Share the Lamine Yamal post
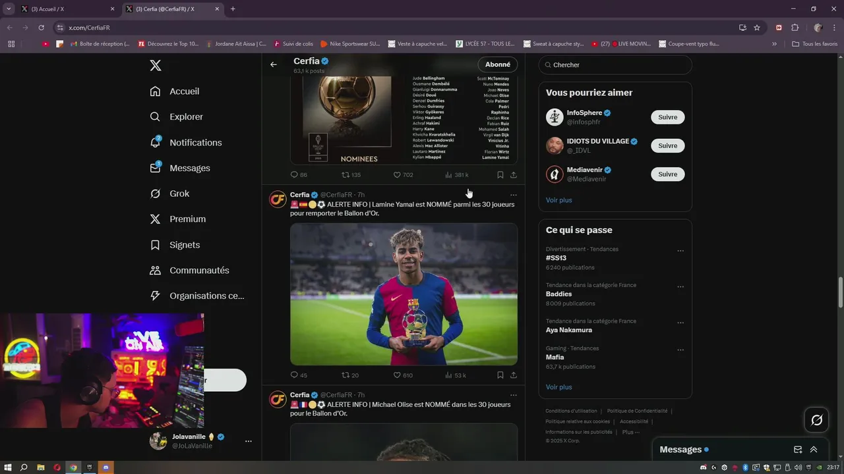 point(513,375)
